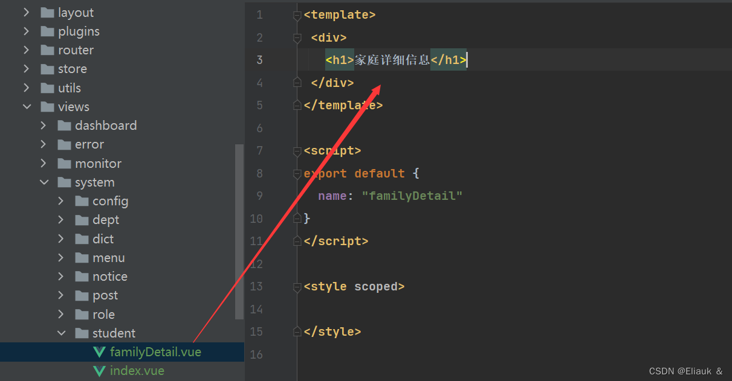Click the "familyDetail" string on line 9
The height and width of the screenshot is (381, 732).
pyautogui.click(x=412, y=196)
